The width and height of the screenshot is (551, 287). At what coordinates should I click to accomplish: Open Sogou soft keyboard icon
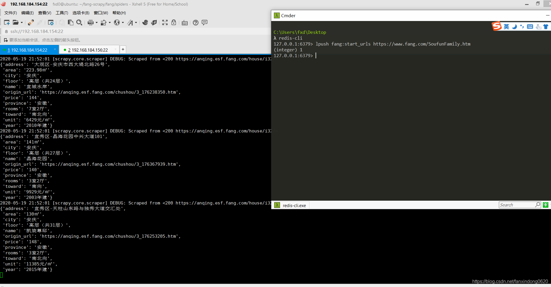[x=530, y=27]
